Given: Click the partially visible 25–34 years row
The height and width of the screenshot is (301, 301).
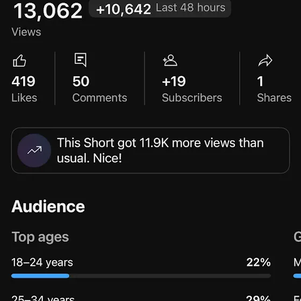Looking at the screenshot, I should coord(141,298).
